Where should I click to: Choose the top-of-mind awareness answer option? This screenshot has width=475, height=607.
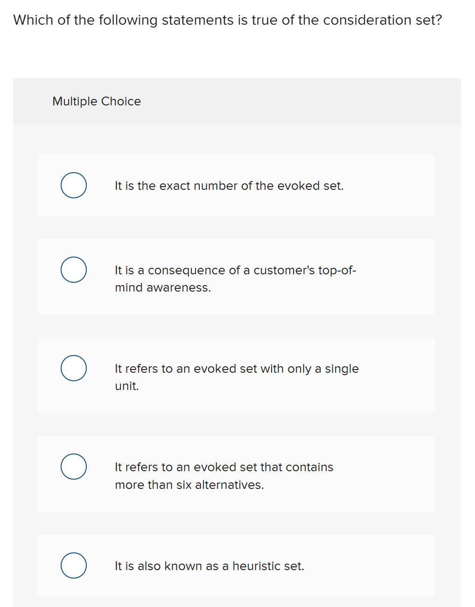click(x=73, y=269)
